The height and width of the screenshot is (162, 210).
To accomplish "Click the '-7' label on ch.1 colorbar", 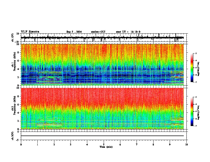I will 195,82.
